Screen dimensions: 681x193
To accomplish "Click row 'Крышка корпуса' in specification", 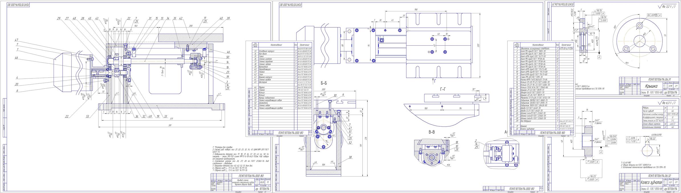I will click(282, 77).
